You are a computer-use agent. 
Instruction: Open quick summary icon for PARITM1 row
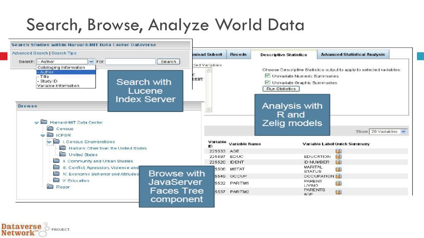point(339,183)
